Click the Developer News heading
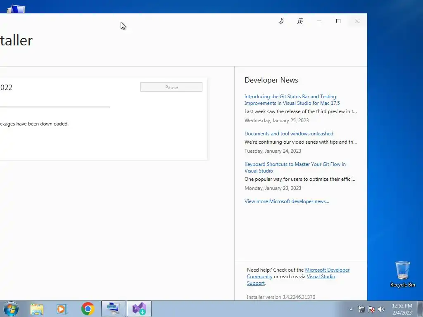This screenshot has height=317, width=423. [x=271, y=80]
